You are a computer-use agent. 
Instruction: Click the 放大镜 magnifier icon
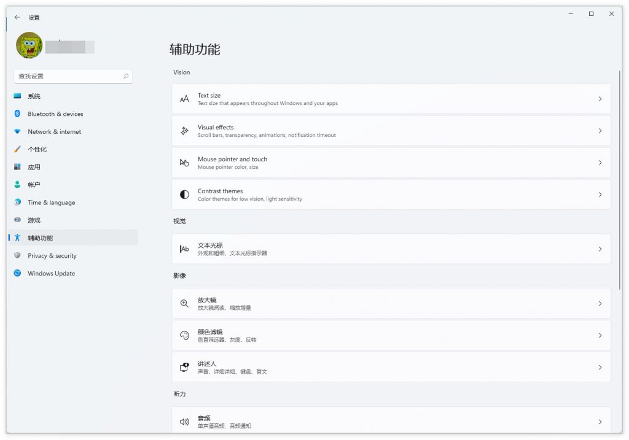184,304
